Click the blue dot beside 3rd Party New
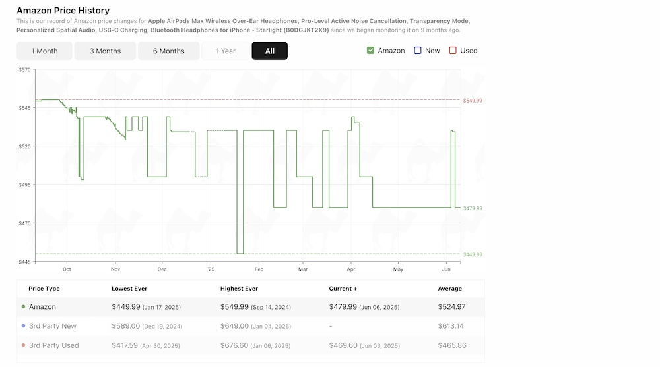 24,326
